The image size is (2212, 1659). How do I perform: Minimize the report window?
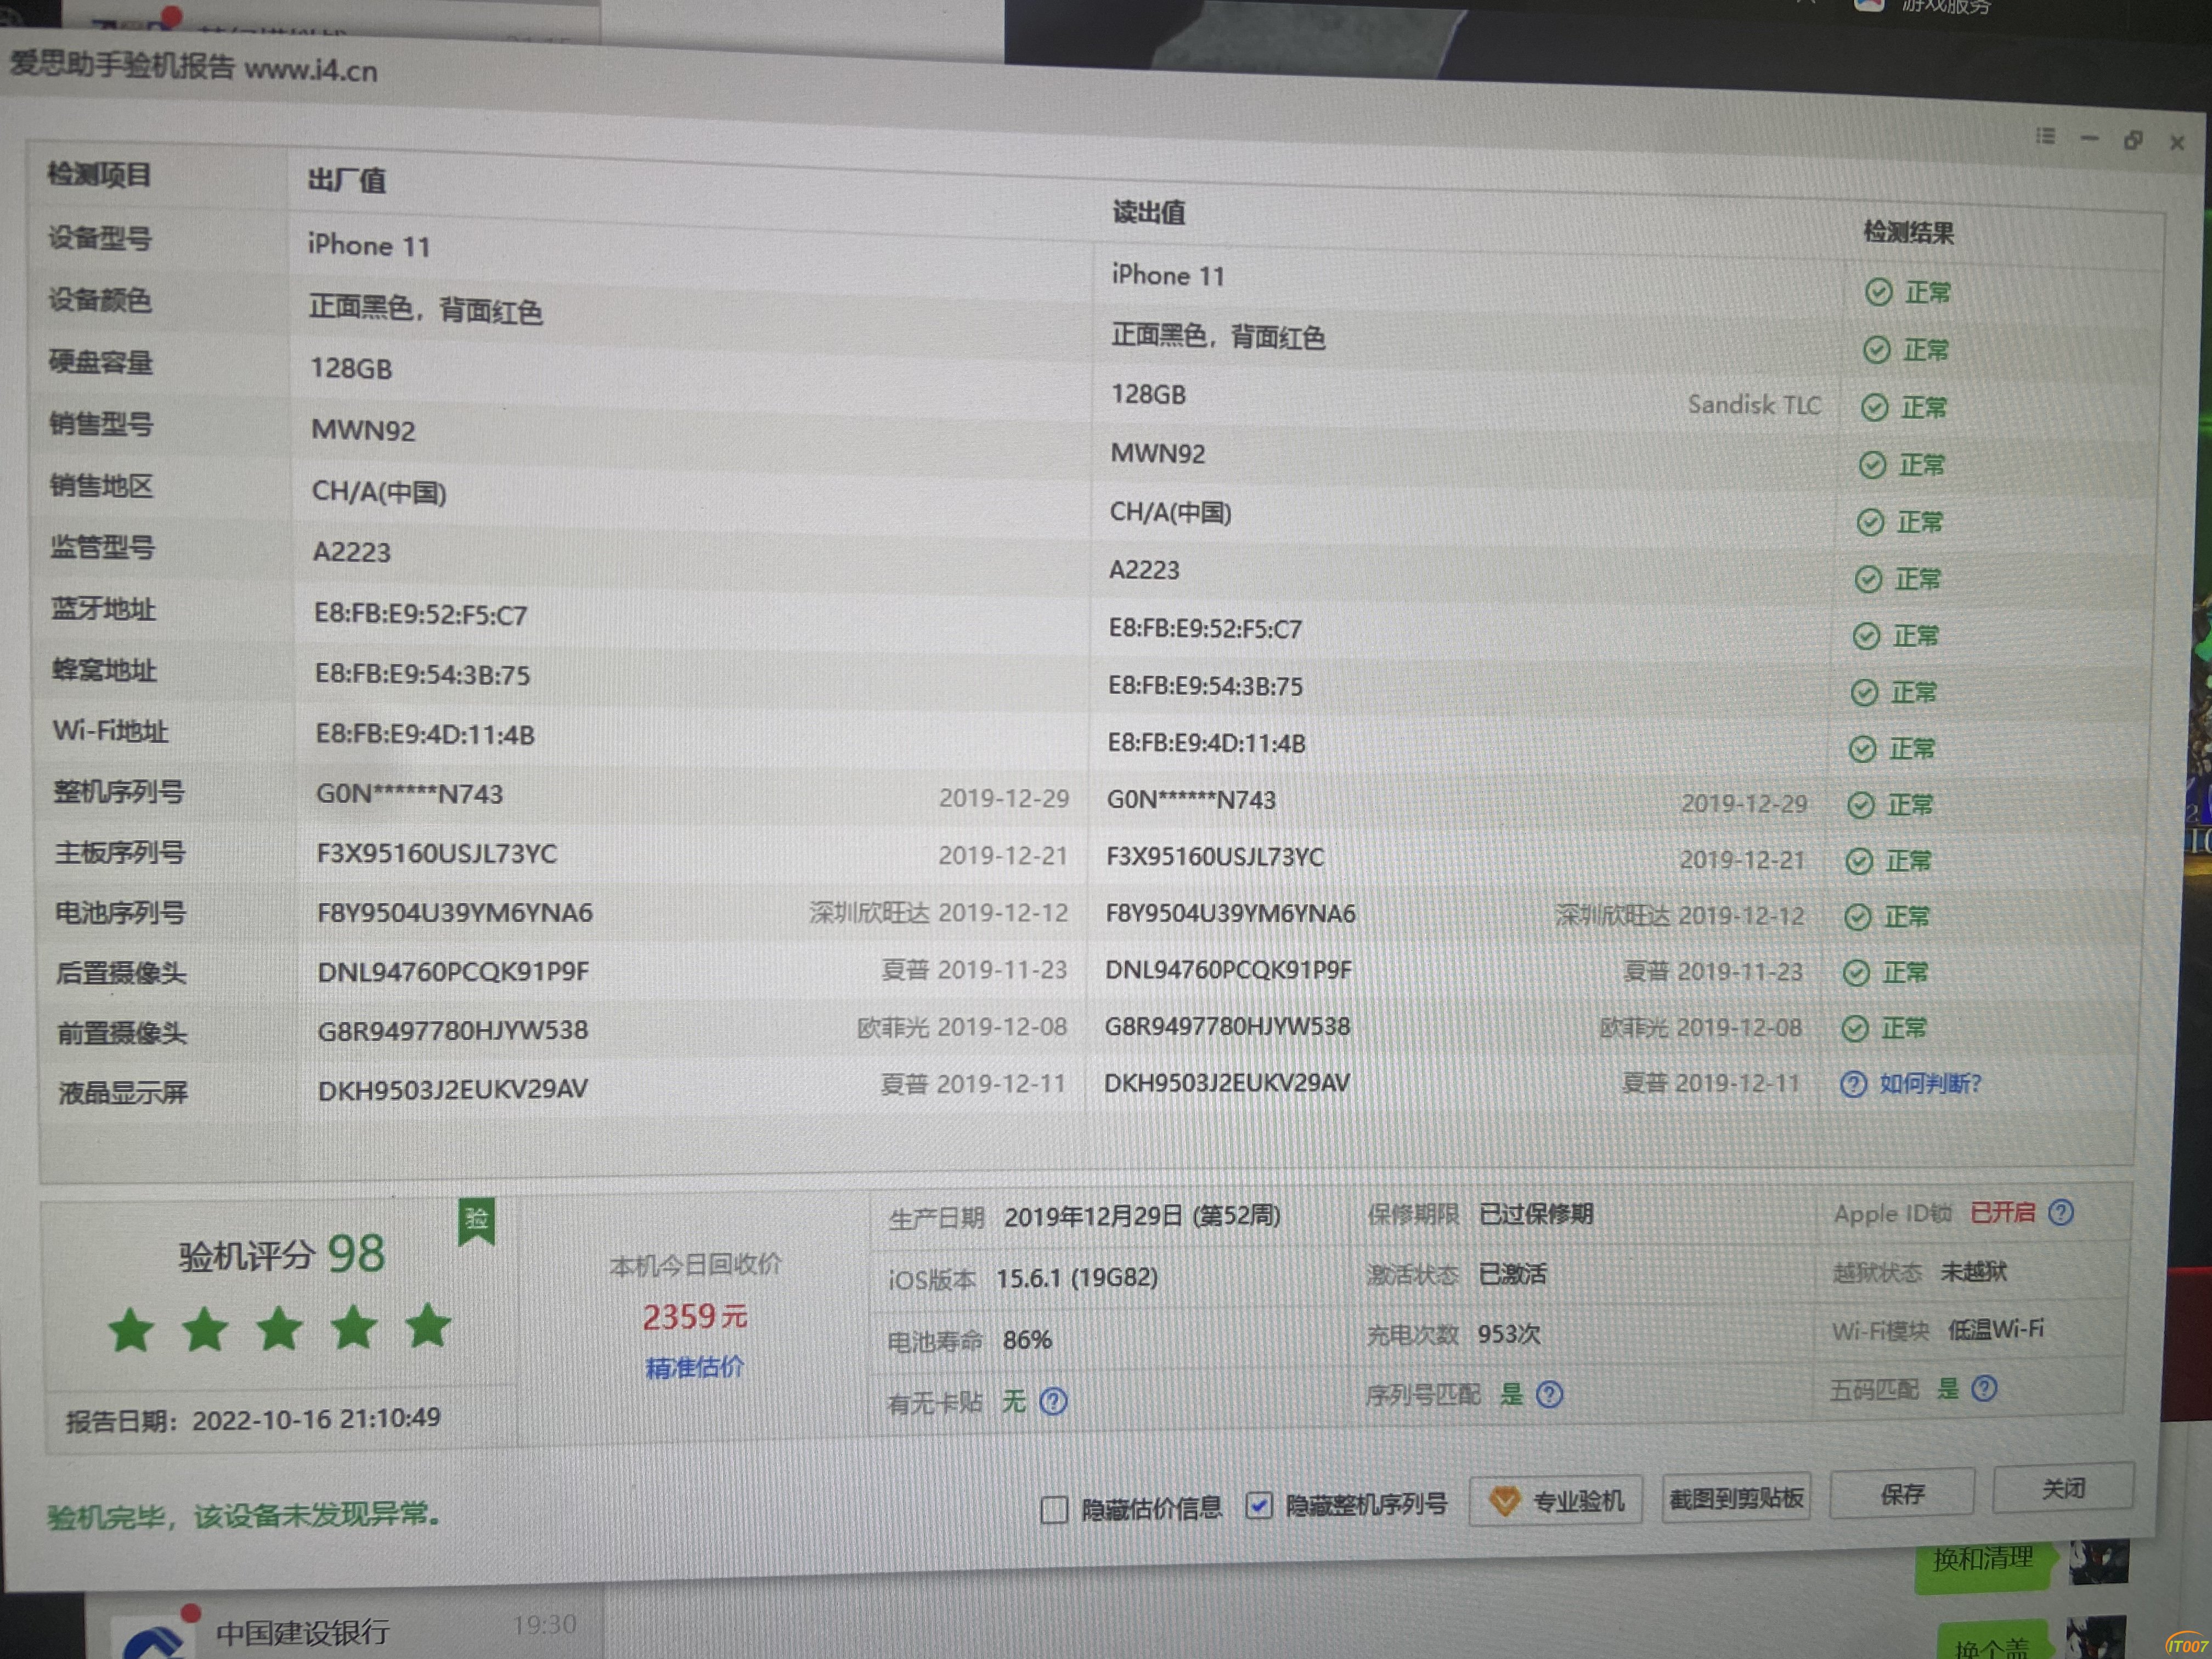(2089, 139)
